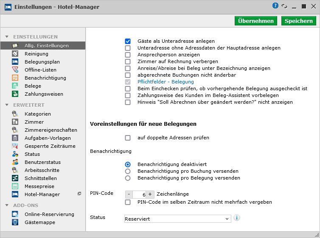Open help via blue question mark icon
This screenshot has height=238, width=320.
pos(275,6)
